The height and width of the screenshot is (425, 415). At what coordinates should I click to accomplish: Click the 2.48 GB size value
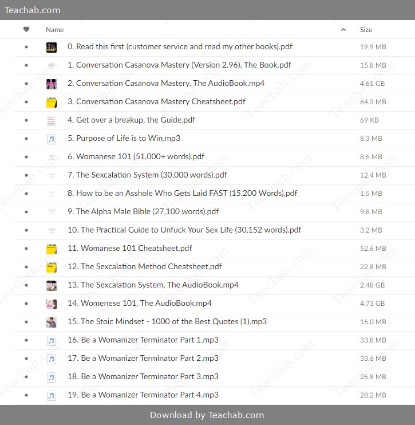[372, 285]
